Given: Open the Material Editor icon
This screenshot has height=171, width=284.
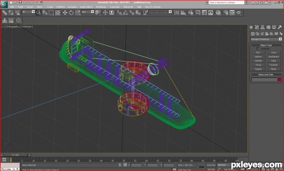Looking at the screenshot, I should pyautogui.click(x=218, y=12).
